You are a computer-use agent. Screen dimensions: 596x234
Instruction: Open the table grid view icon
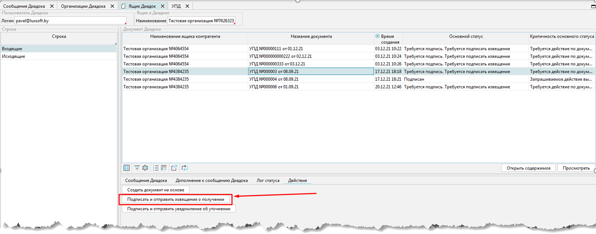pyautogui.click(x=127, y=168)
